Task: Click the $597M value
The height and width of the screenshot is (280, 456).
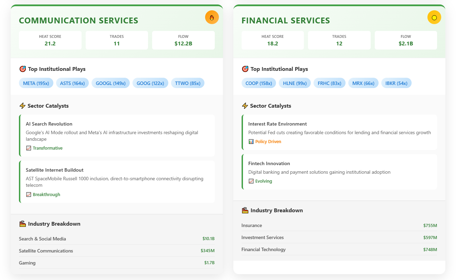Action: (430, 238)
